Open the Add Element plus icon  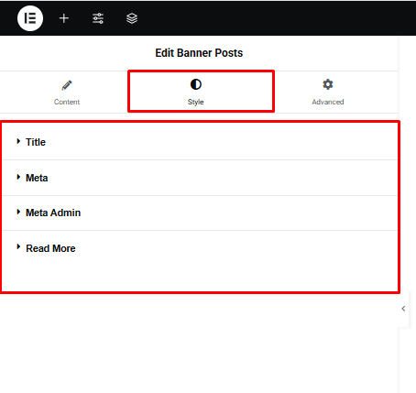coord(64,18)
